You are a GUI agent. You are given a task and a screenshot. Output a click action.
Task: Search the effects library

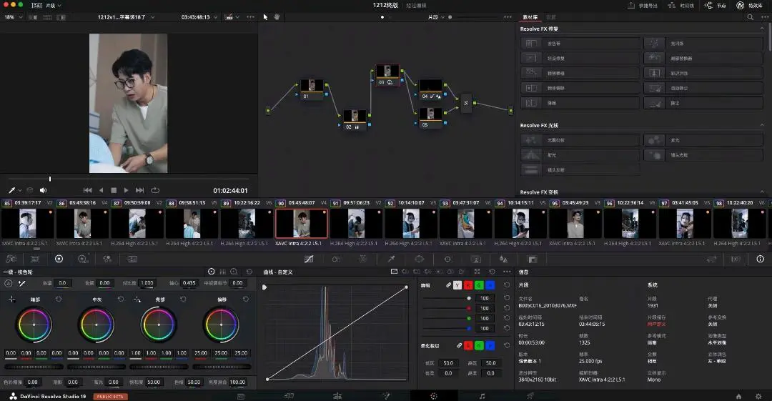[x=751, y=17]
